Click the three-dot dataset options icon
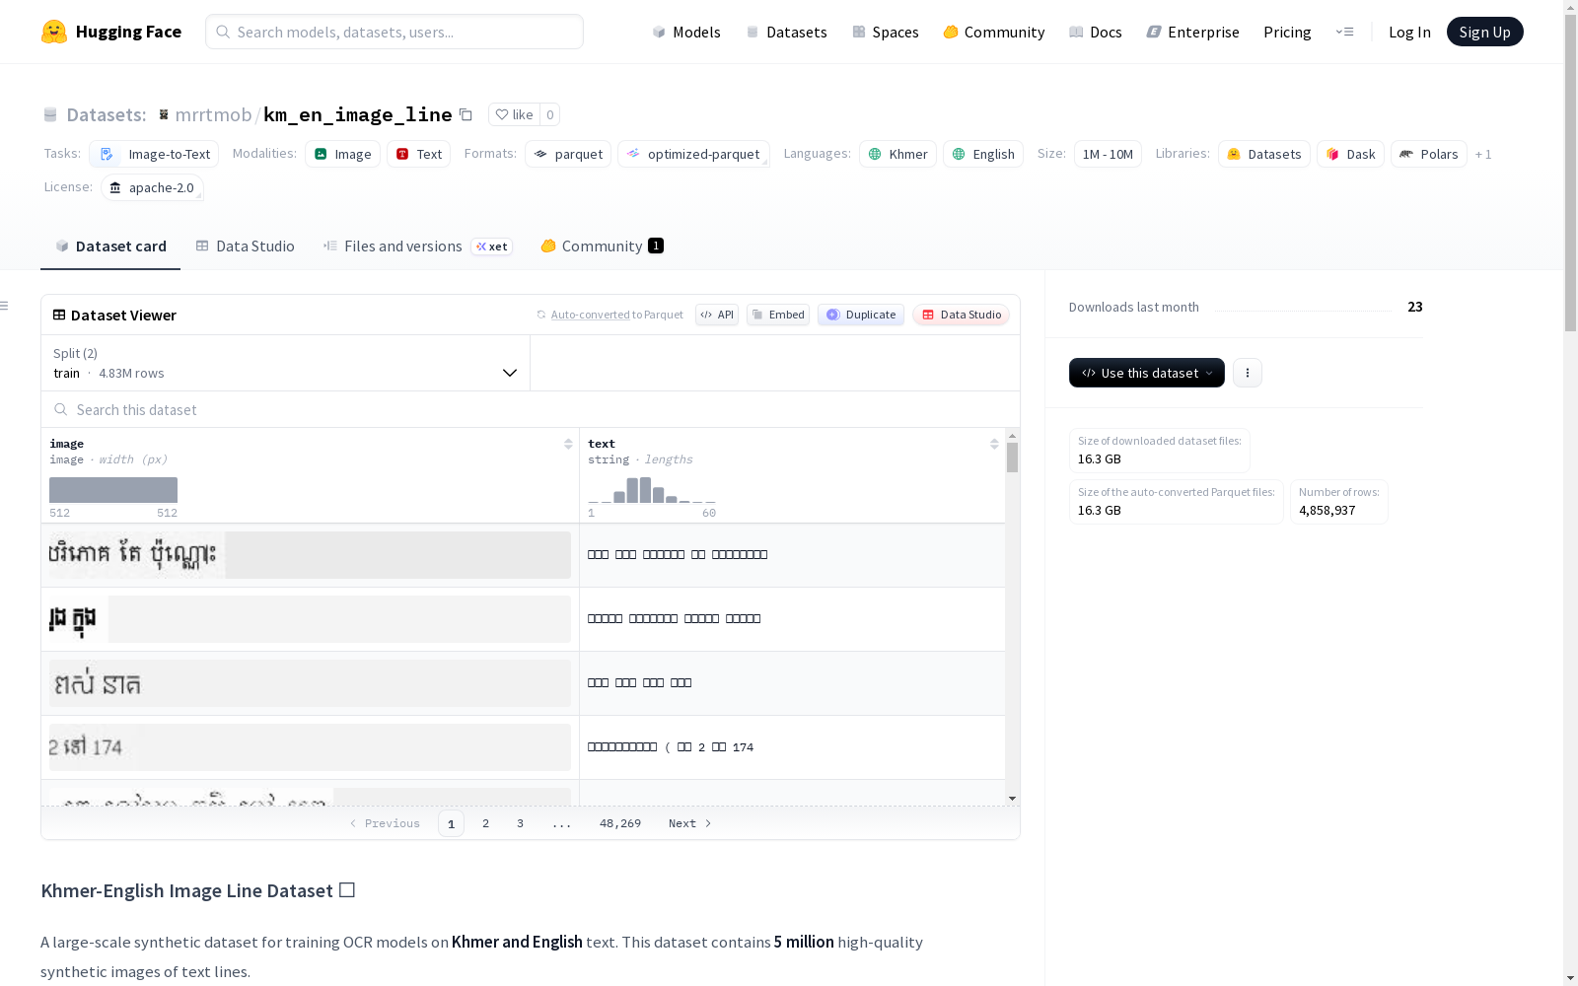 [x=1248, y=373]
